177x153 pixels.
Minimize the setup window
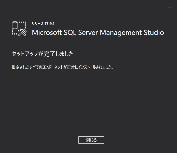170,7
